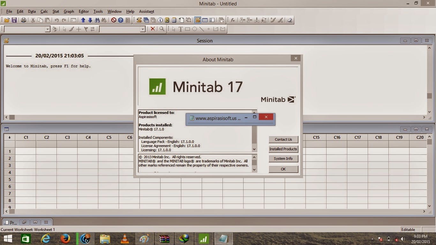Open the first toolbar combo box dropdown
This screenshot has width=436, height=245.
tap(48, 29)
